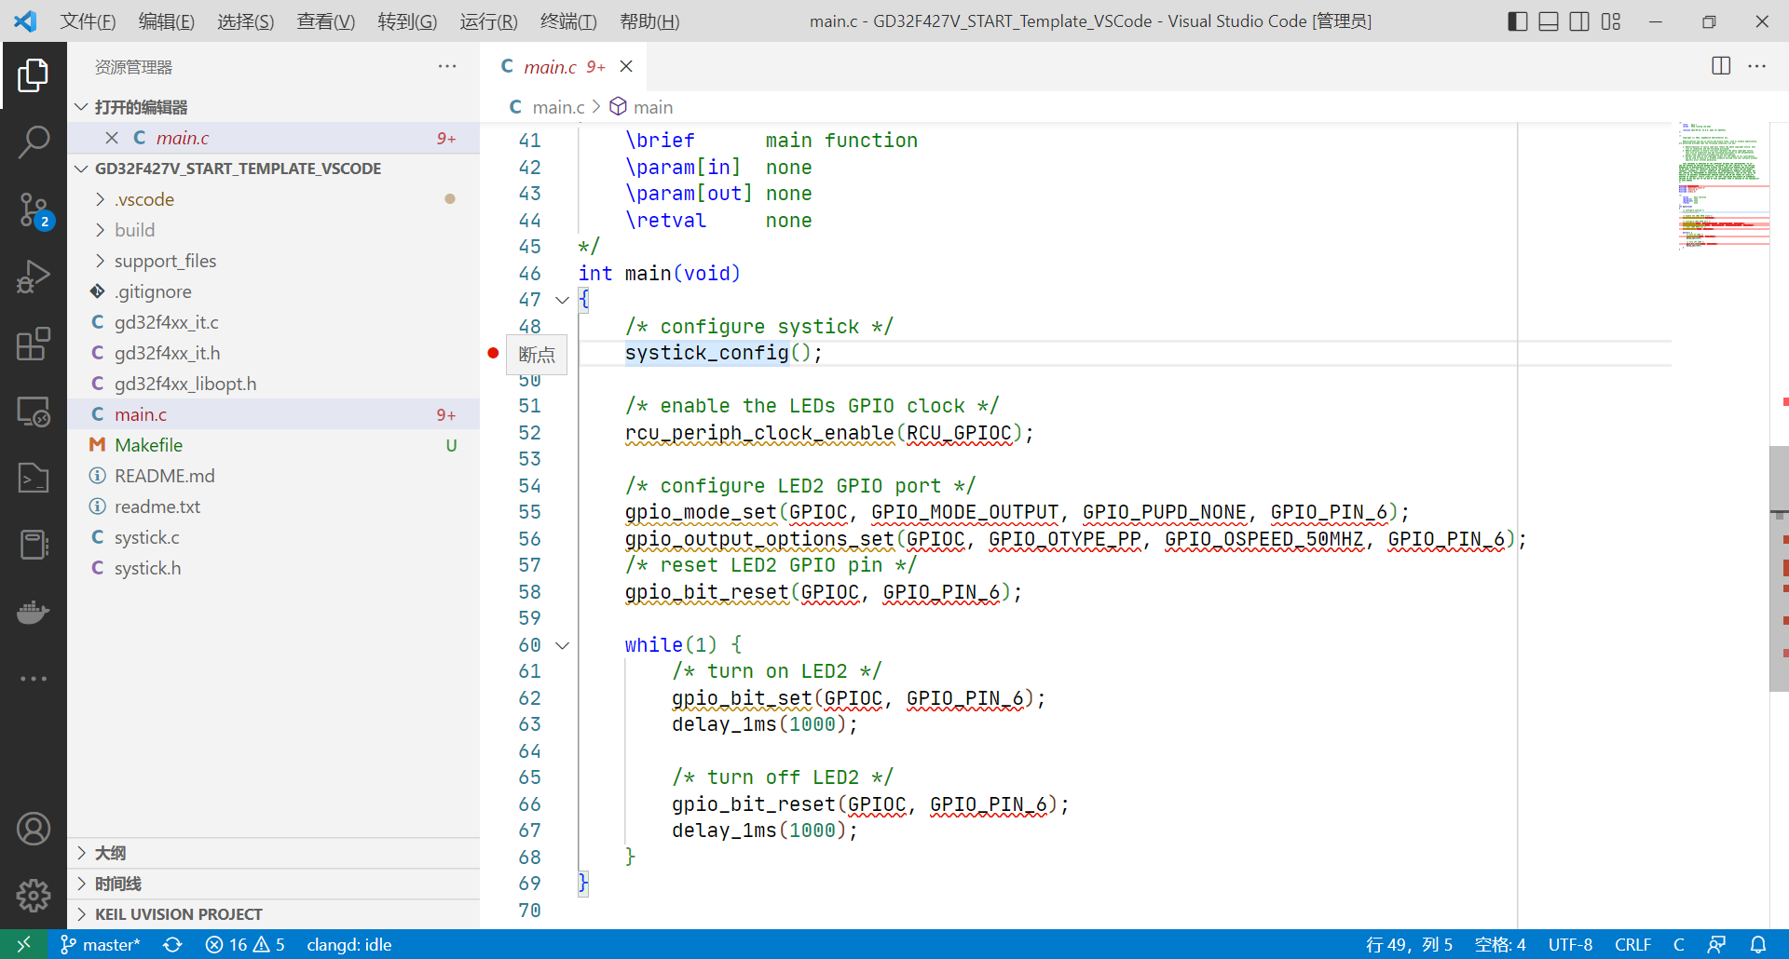Open the Explorer view in activity bar
Screen dimensions: 1789x959
coord(34,75)
